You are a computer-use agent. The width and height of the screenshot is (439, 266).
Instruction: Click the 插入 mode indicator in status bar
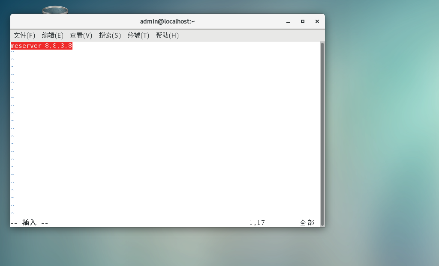(29, 222)
